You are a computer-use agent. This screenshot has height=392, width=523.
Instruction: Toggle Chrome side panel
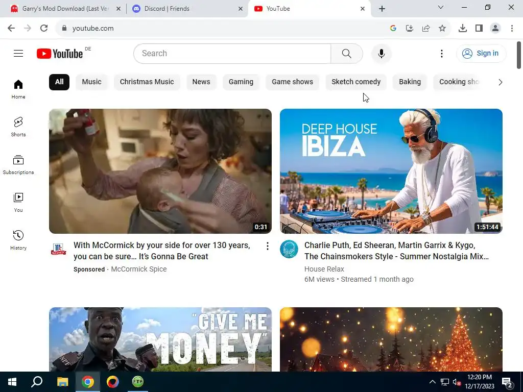pyautogui.click(x=479, y=29)
